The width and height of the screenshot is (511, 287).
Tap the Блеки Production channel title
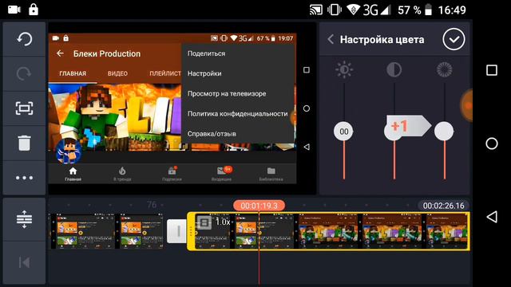107,53
